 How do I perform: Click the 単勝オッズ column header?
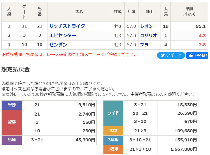click(x=189, y=12)
